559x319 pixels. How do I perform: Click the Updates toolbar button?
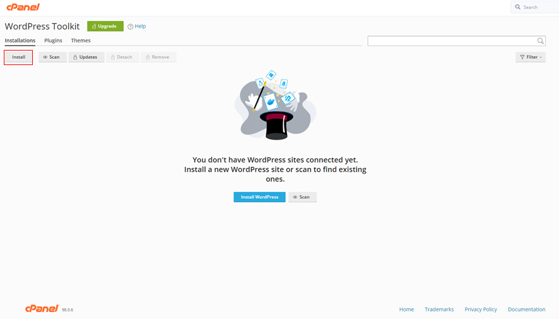click(x=85, y=57)
